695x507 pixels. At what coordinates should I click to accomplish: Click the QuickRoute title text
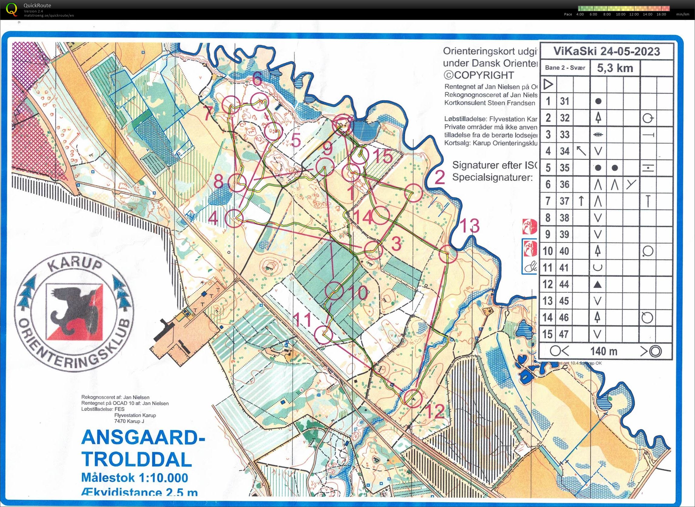click(x=38, y=5)
